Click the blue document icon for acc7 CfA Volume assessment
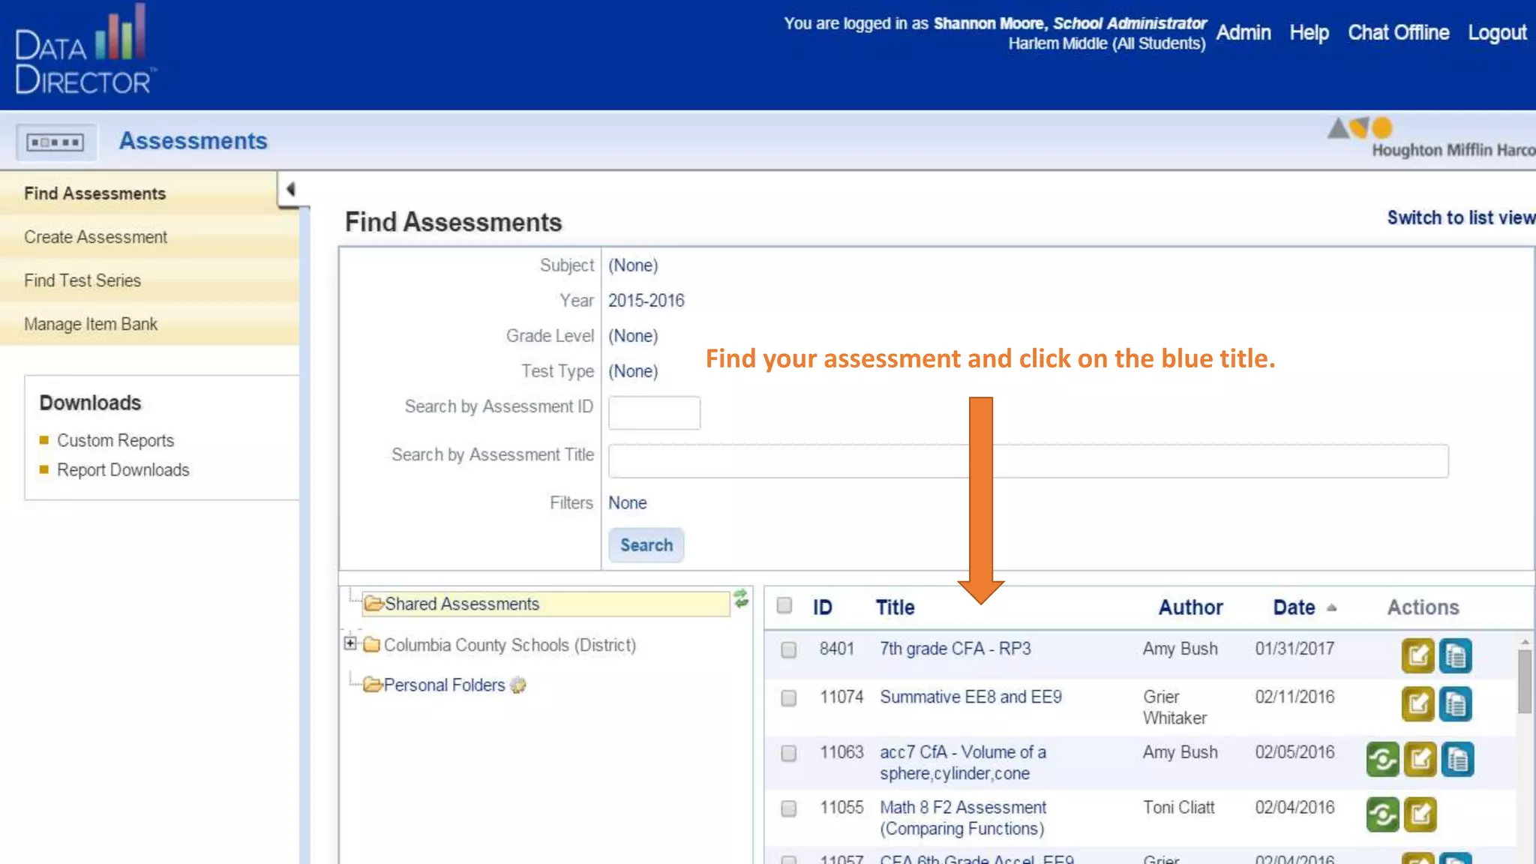Screen dimensions: 1536x864 coord(1457,759)
